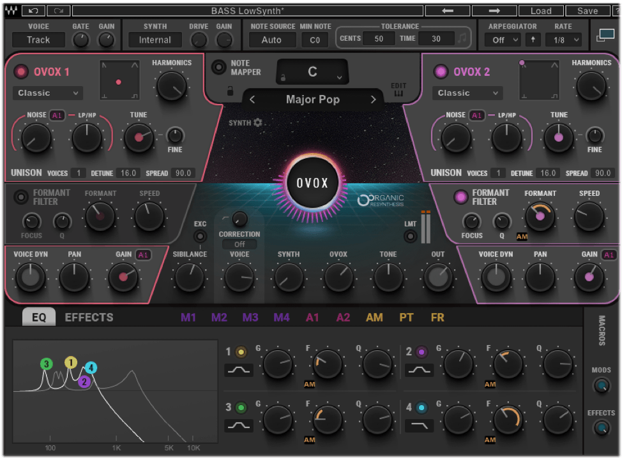
Task: Click the undo arrow icon
Action: (x=33, y=11)
